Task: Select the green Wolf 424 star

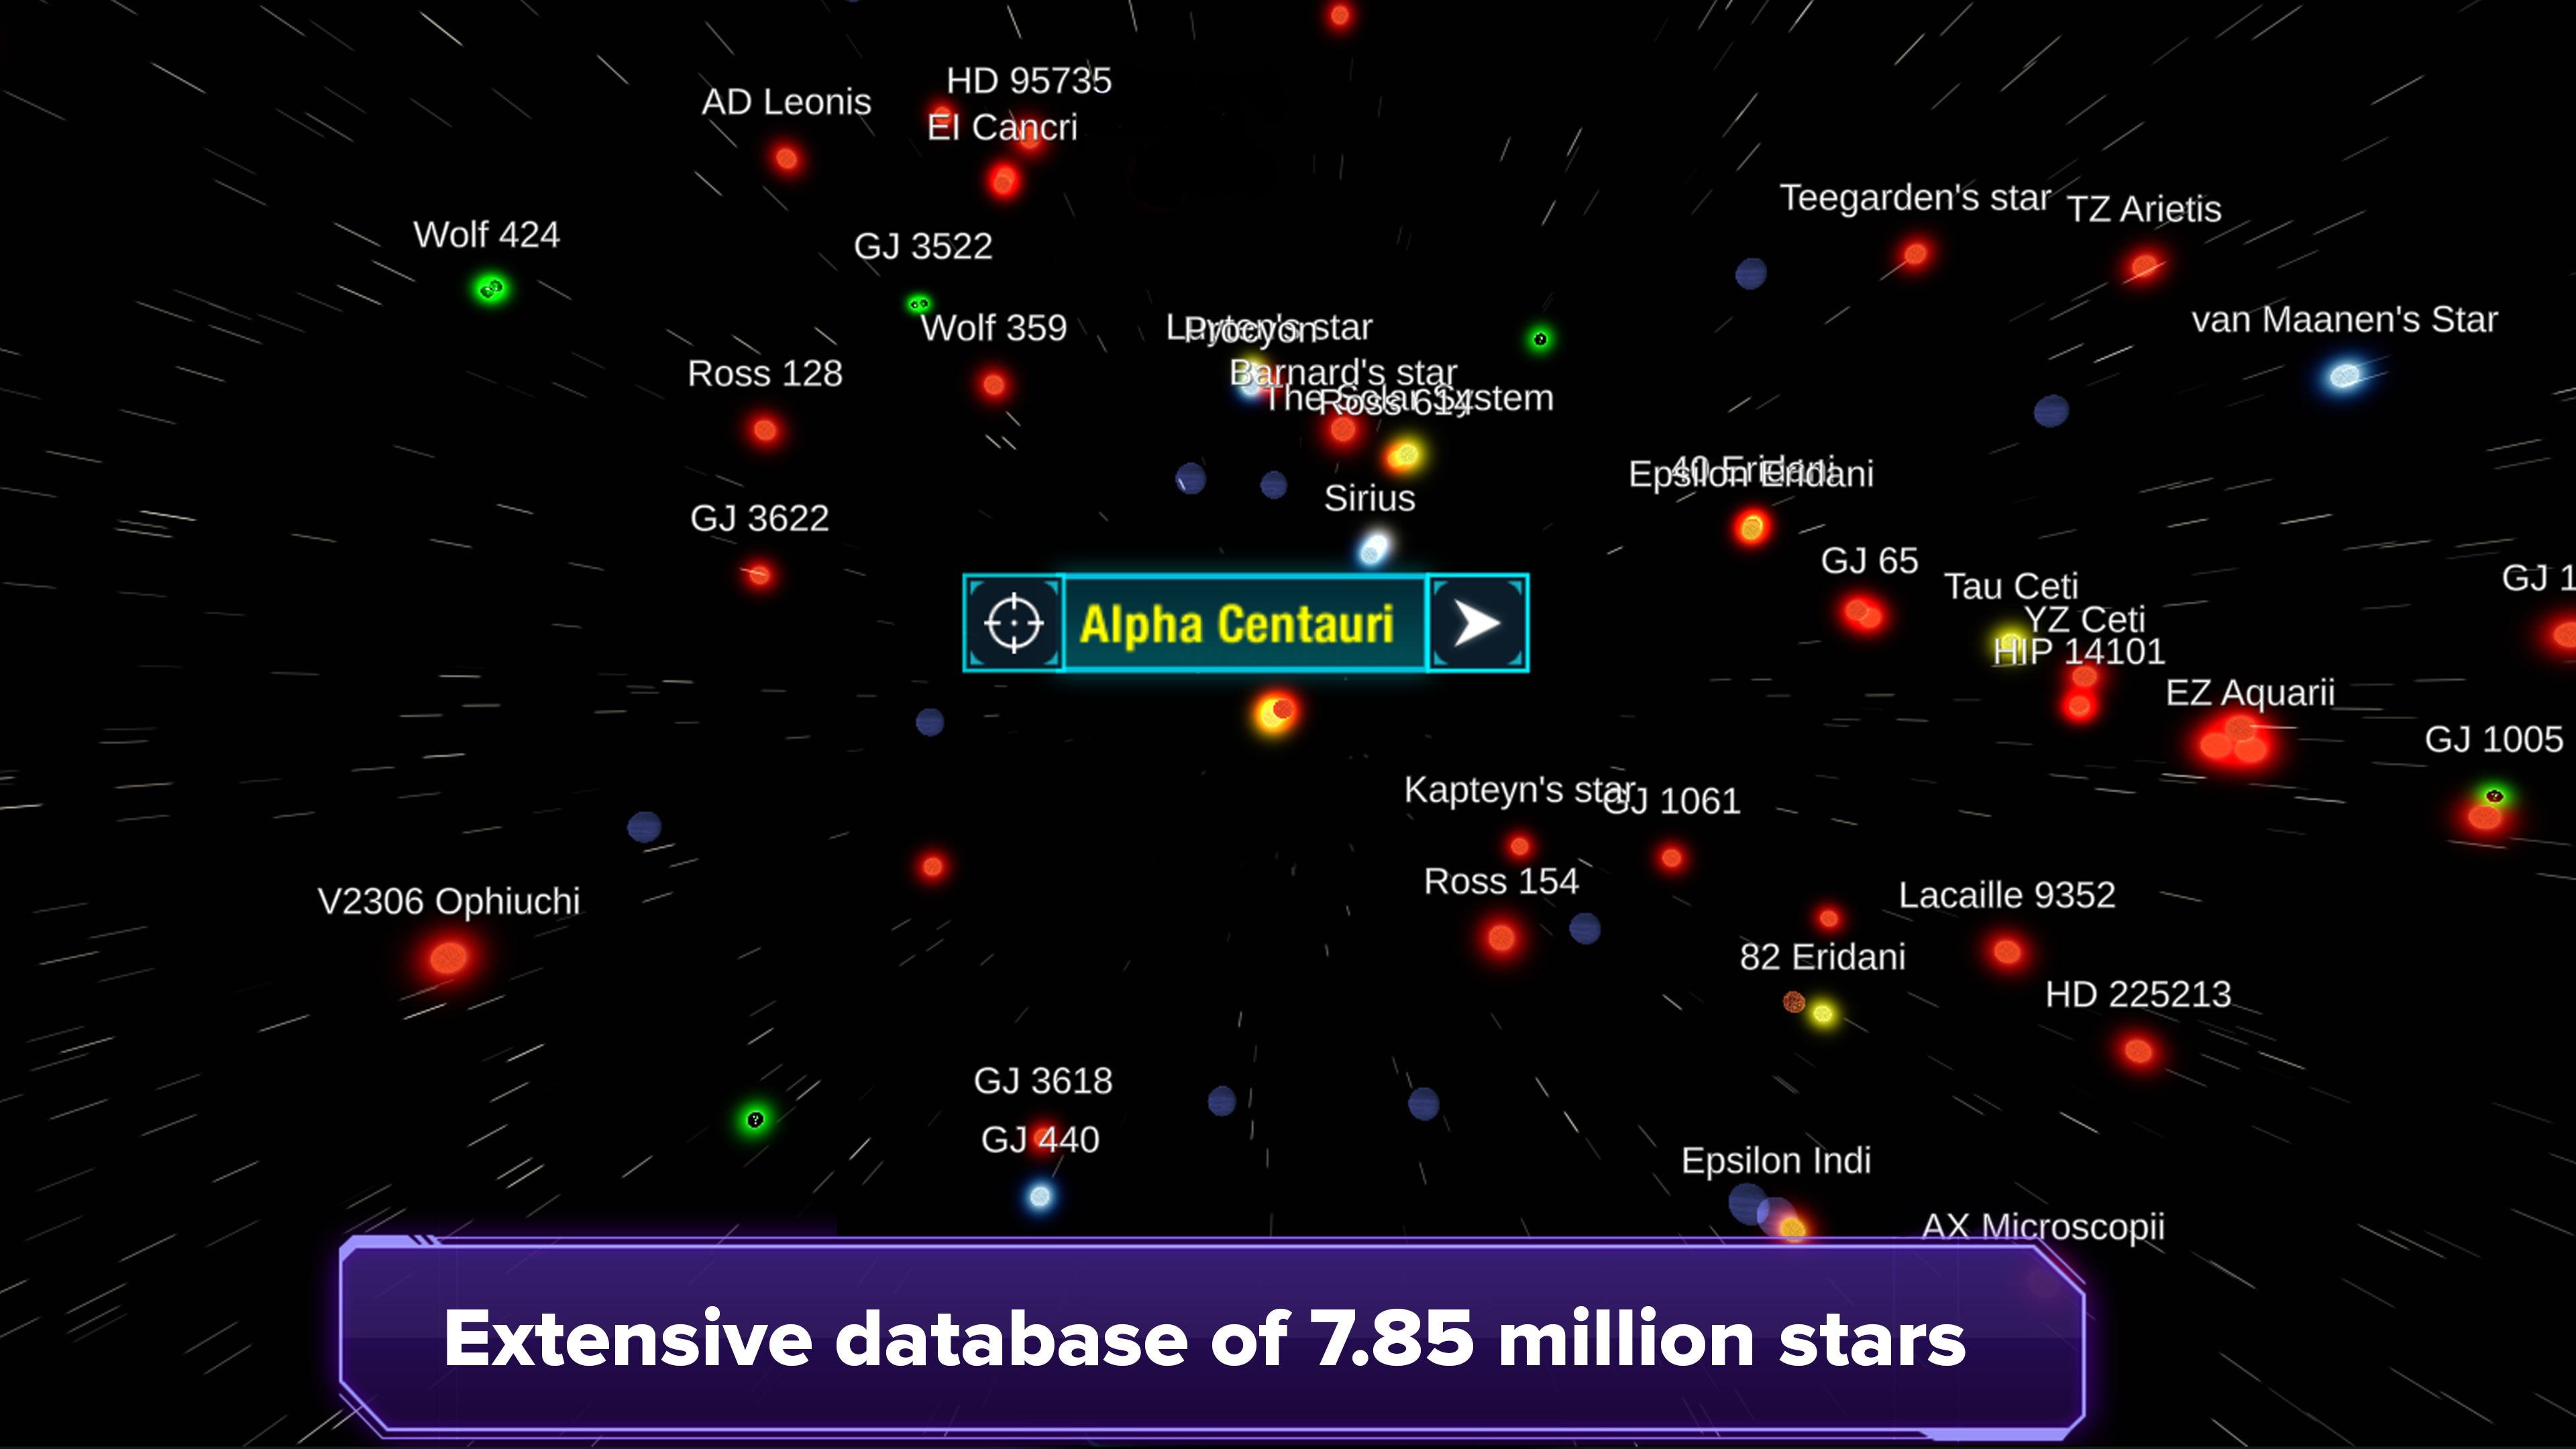Action: 490,289
